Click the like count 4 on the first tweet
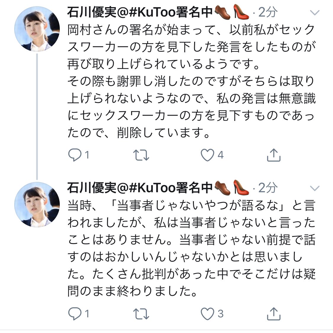The height and width of the screenshot is (333, 333). pyautogui.click(x=220, y=154)
